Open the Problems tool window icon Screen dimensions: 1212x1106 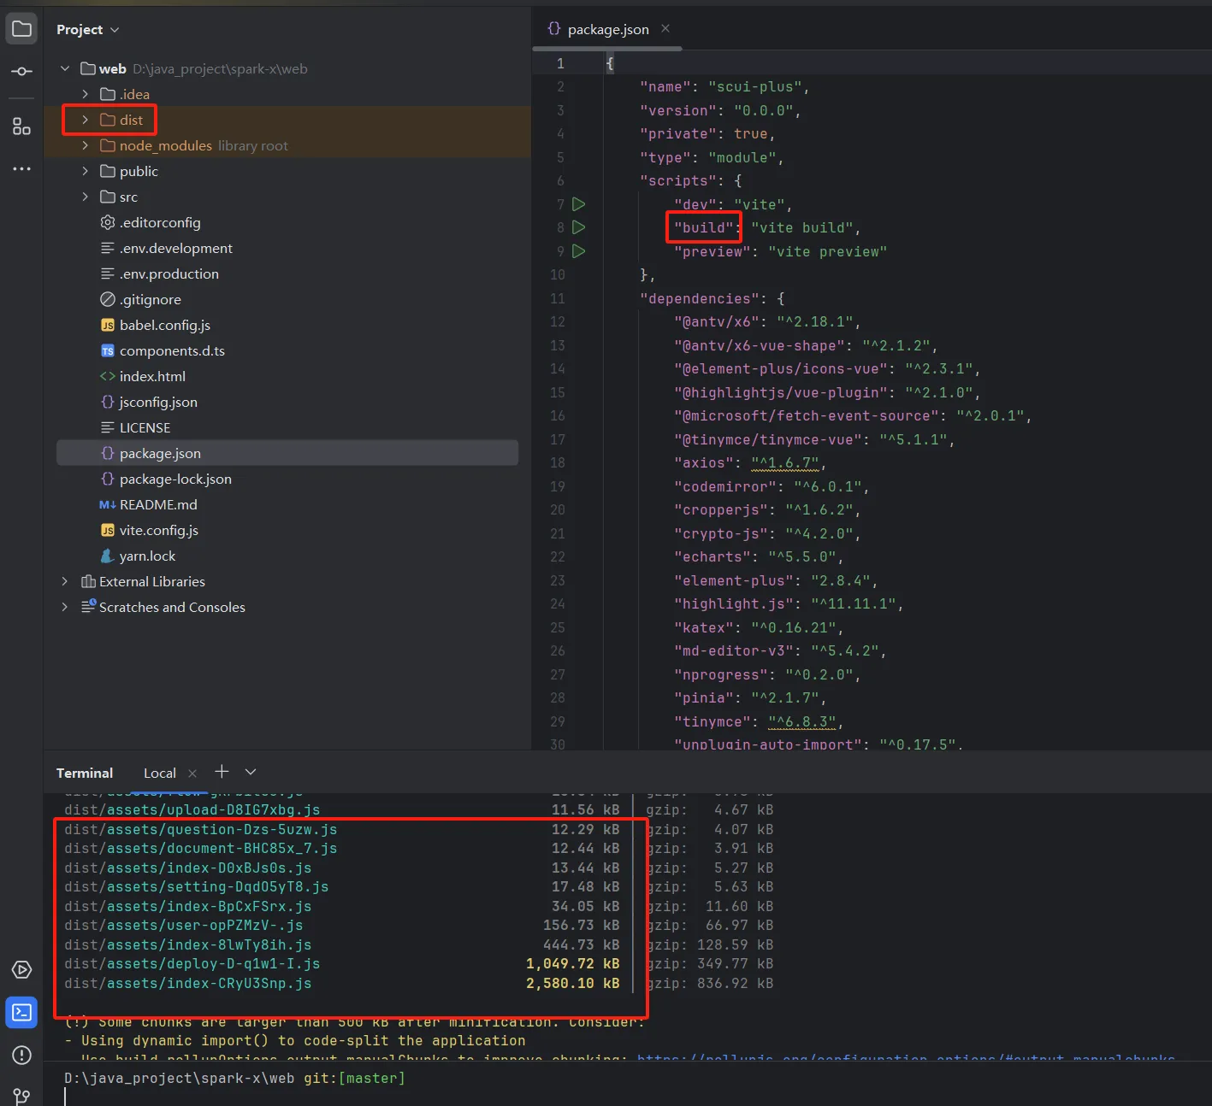pyautogui.click(x=21, y=1056)
